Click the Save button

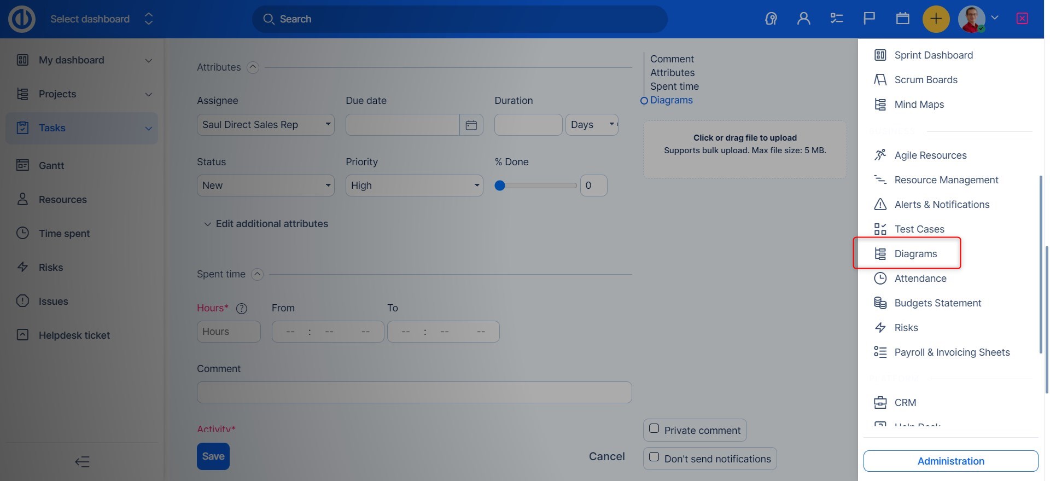click(x=213, y=456)
